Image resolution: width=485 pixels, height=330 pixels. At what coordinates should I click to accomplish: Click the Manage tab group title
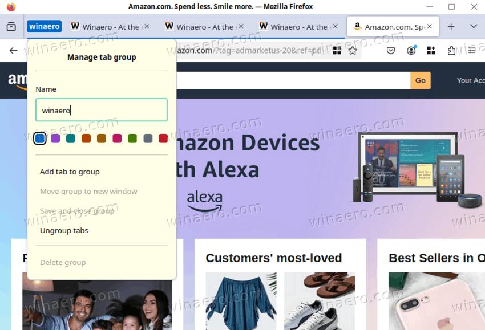coord(102,57)
